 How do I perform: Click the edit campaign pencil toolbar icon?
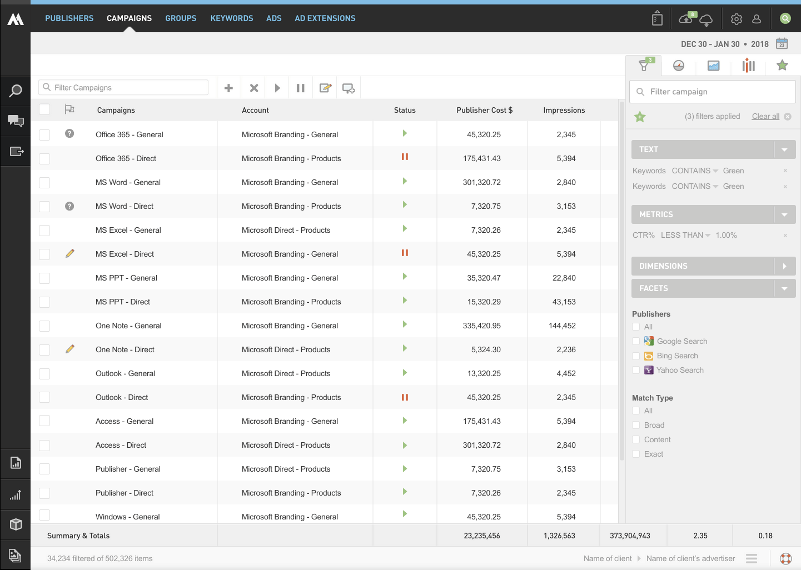coord(325,88)
